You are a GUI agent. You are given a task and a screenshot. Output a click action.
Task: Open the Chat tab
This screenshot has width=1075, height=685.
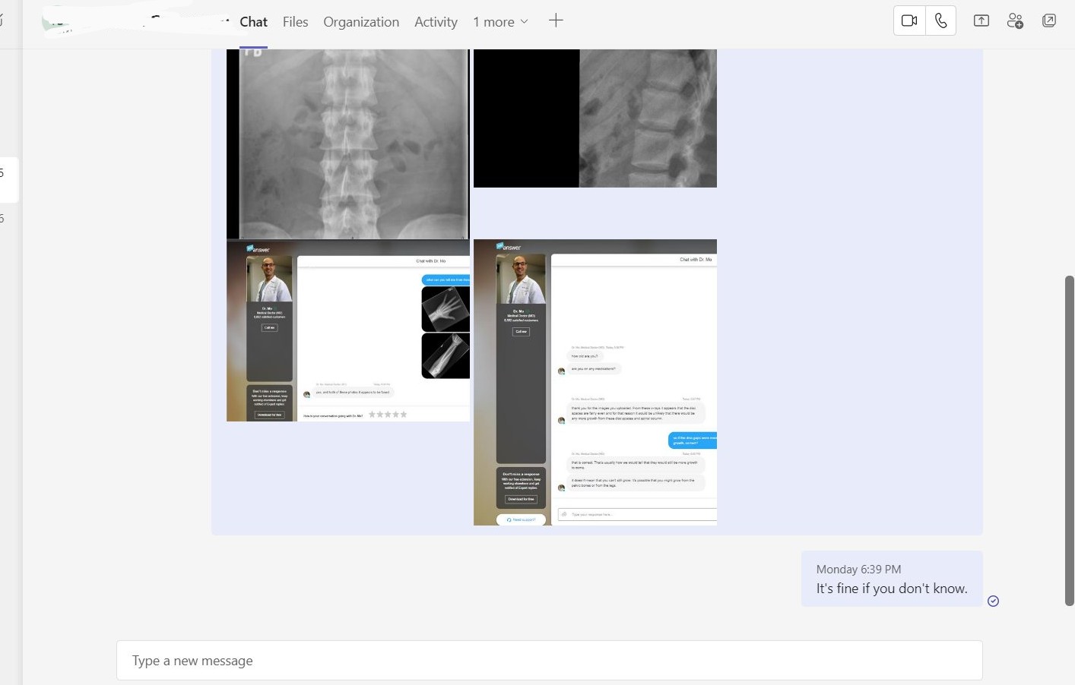coord(253,22)
